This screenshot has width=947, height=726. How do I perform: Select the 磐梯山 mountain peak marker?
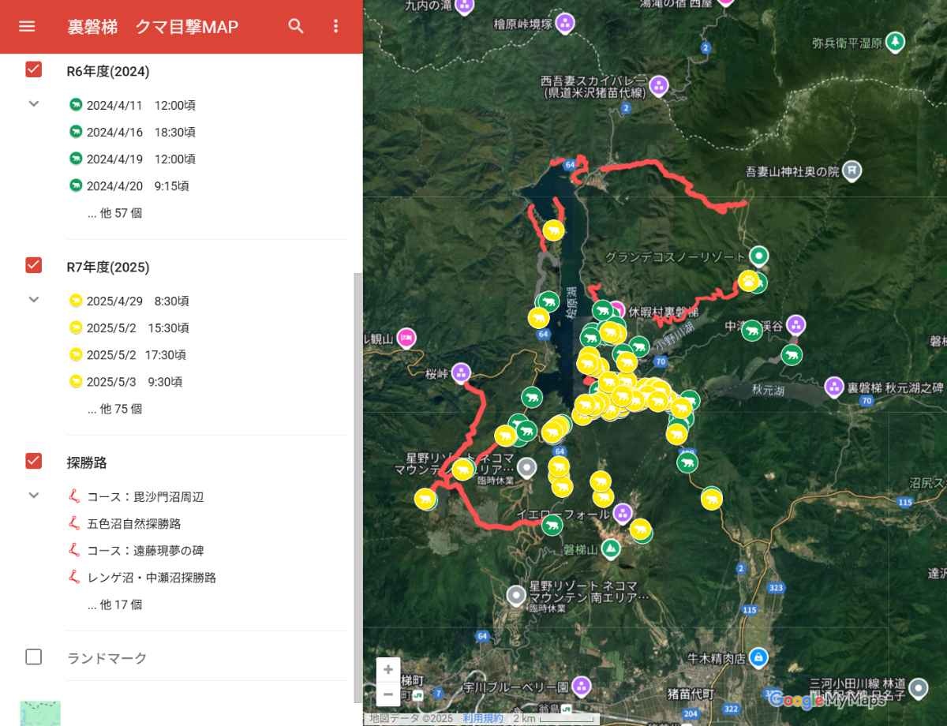click(610, 547)
